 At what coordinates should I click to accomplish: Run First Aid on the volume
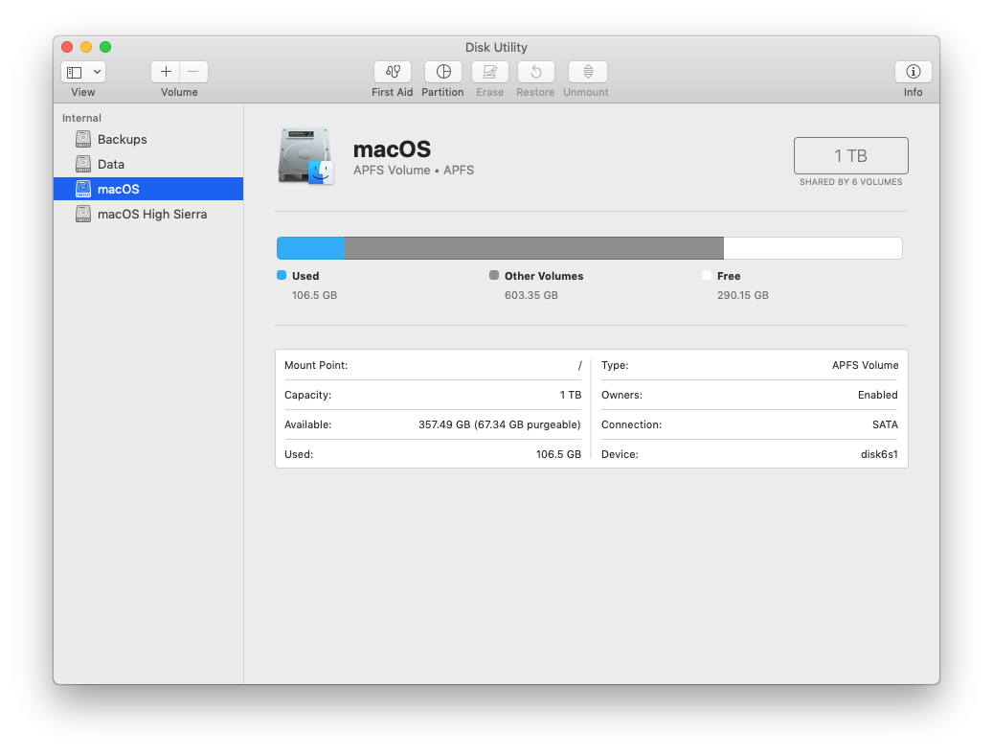point(393,72)
